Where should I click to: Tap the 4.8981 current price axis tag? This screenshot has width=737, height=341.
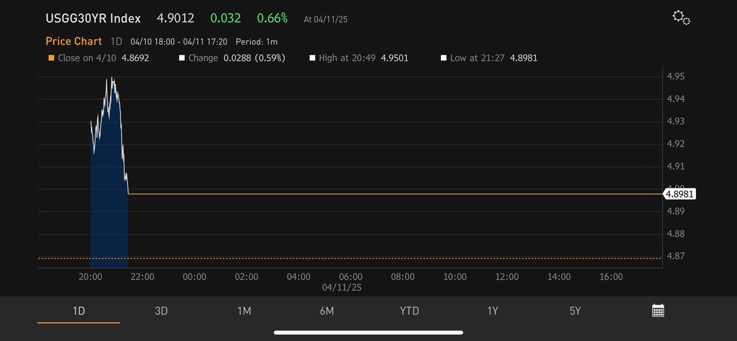[679, 194]
